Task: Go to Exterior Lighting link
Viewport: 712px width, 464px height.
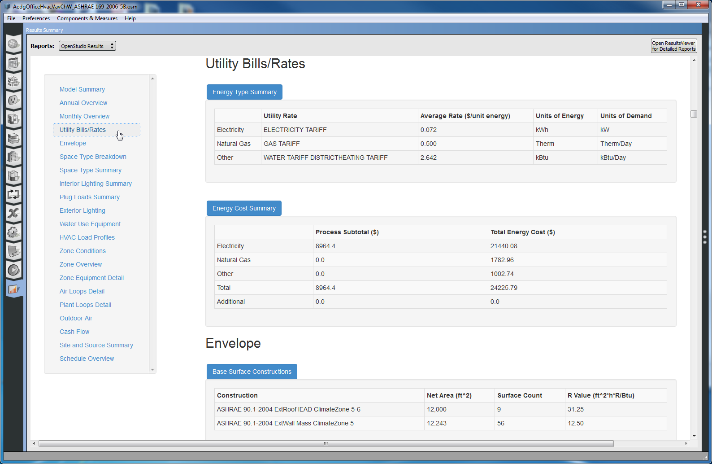Action: (82, 210)
